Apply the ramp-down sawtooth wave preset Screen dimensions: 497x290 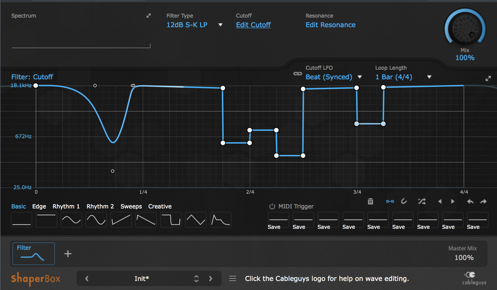pos(146,220)
